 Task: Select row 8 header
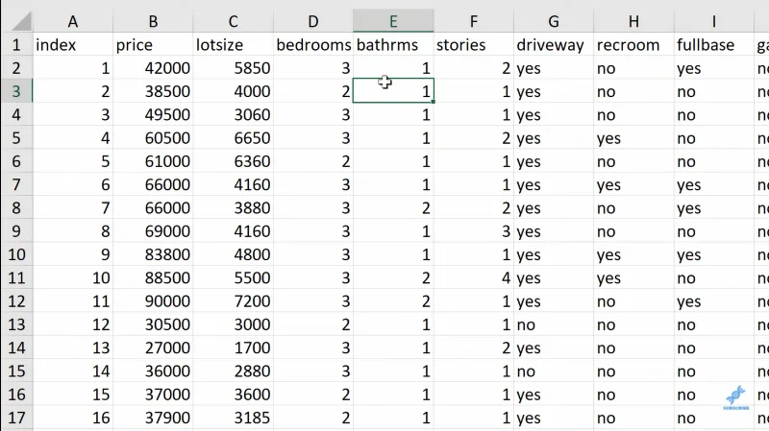click(16, 207)
